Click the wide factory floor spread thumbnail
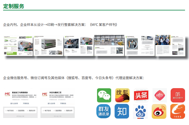 pyautogui.click(x=109, y=44)
